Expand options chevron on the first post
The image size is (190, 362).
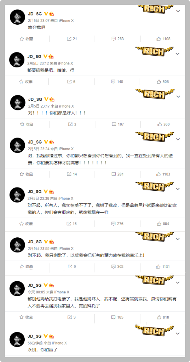(x=178, y=11)
